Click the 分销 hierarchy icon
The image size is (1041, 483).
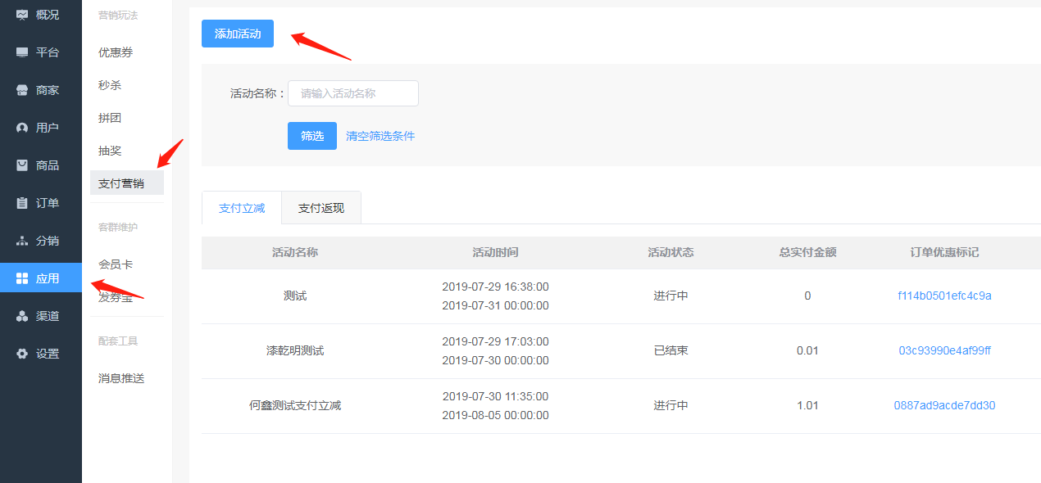point(22,241)
